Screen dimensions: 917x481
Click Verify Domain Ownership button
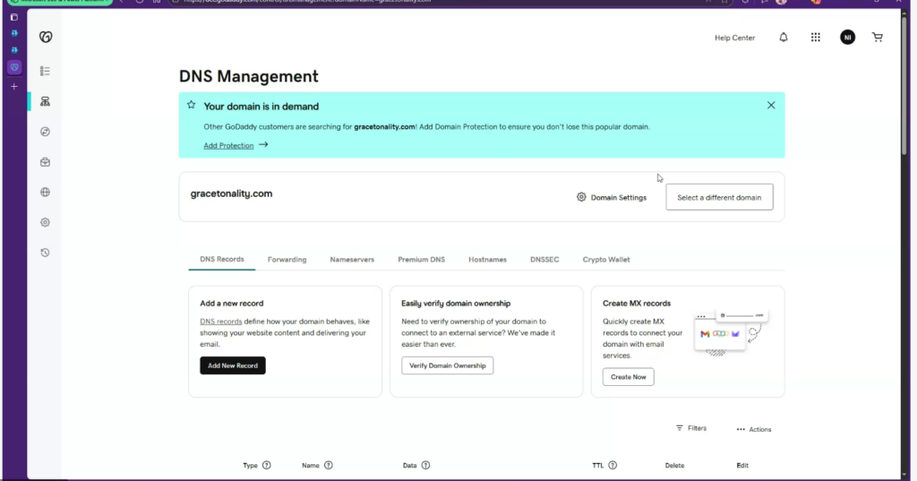pyautogui.click(x=448, y=365)
